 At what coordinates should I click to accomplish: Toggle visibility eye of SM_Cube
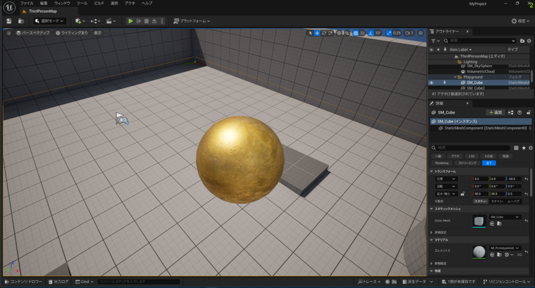click(432, 82)
